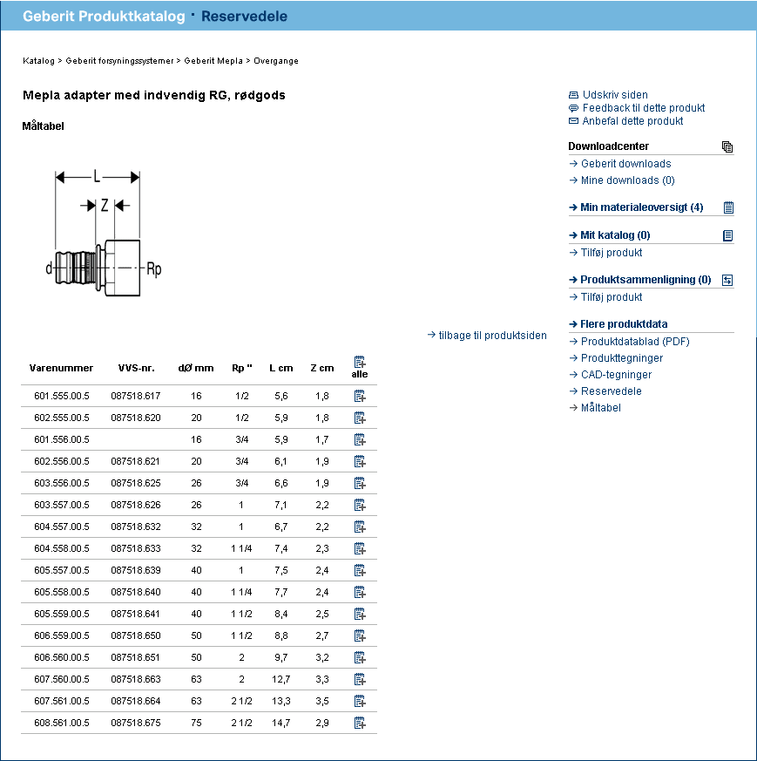Add item 605.558.00.5 to material list
The width and height of the screenshot is (757, 761).
tap(360, 593)
